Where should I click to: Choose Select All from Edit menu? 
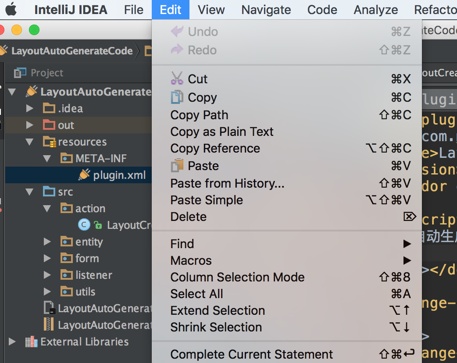click(196, 294)
